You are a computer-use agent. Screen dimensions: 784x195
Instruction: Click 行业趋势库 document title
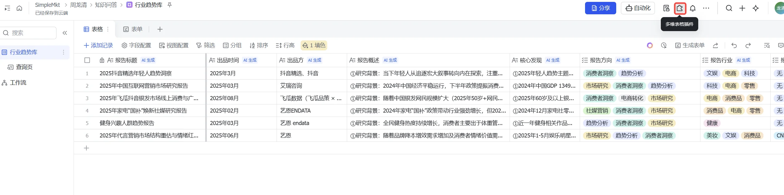pyautogui.click(x=148, y=5)
